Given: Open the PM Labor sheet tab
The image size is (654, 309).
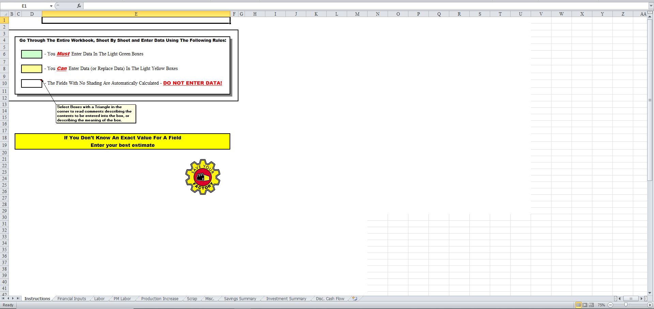Looking at the screenshot, I should (122, 298).
